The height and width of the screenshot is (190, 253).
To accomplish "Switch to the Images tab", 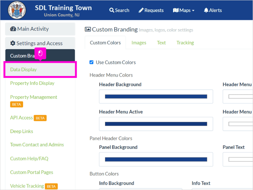I will (x=139, y=43).
